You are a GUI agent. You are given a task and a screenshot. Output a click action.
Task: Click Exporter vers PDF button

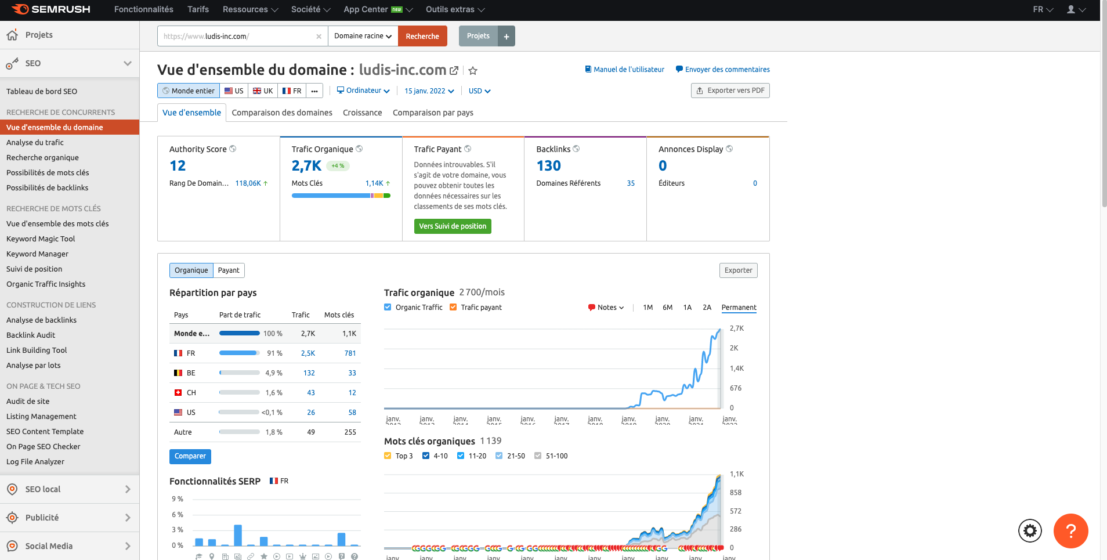click(730, 91)
